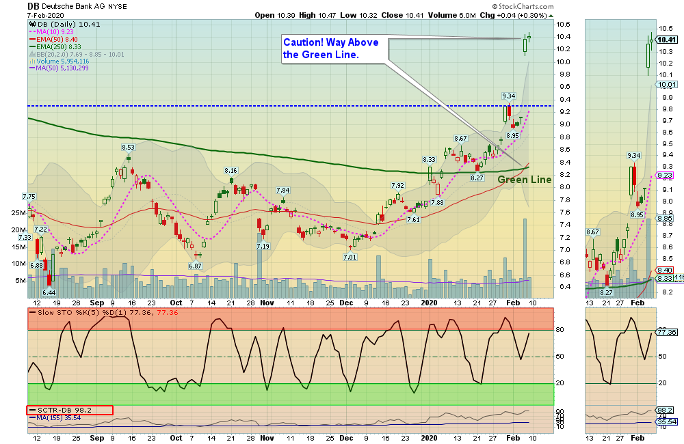
Task: Click the 10.01 upper band price tag
Action: (x=666, y=85)
